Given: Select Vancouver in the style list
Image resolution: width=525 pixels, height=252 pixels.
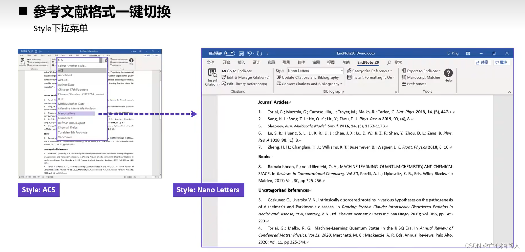Looking at the screenshot, I should (x=82, y=137).
